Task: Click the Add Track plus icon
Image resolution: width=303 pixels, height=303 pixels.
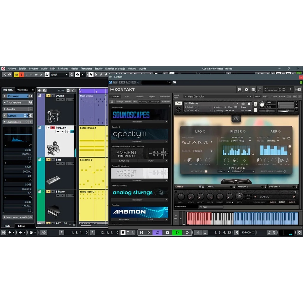Action: pyautogui.click(x=39, y=91)
